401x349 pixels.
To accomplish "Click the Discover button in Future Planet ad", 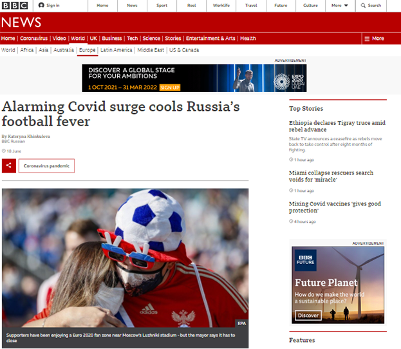I will coord(308,316).
